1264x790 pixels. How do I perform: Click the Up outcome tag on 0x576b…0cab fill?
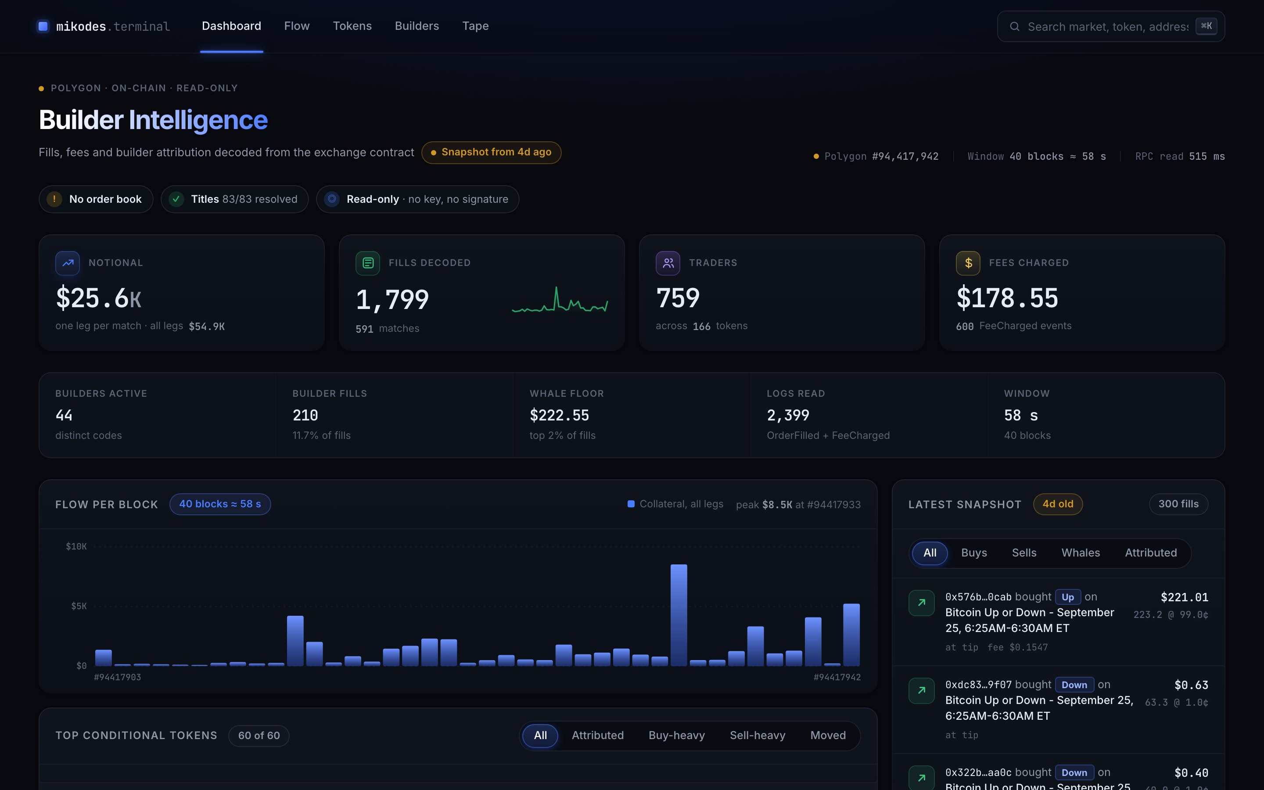[x=1068, y=597]
